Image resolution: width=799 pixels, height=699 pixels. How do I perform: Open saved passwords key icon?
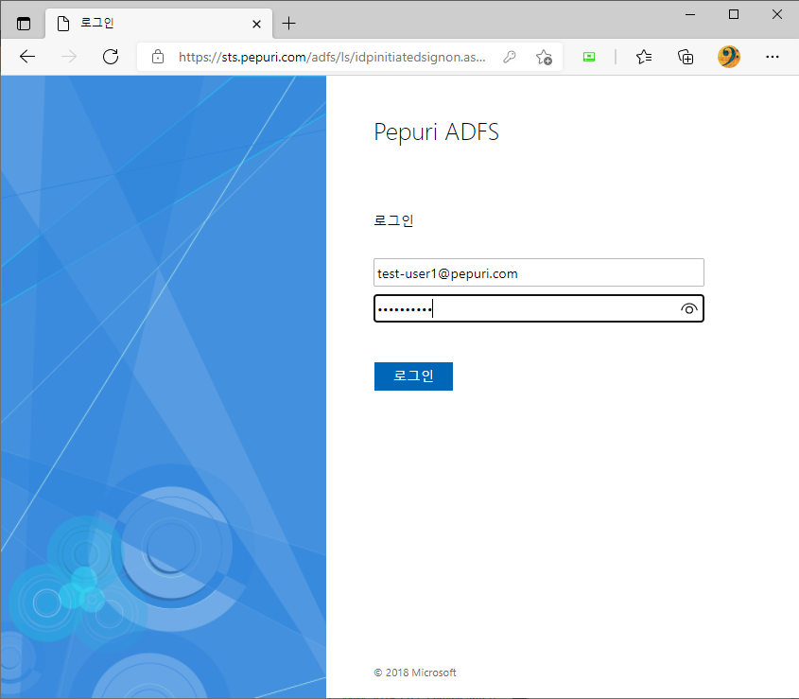tap(509, 57)
